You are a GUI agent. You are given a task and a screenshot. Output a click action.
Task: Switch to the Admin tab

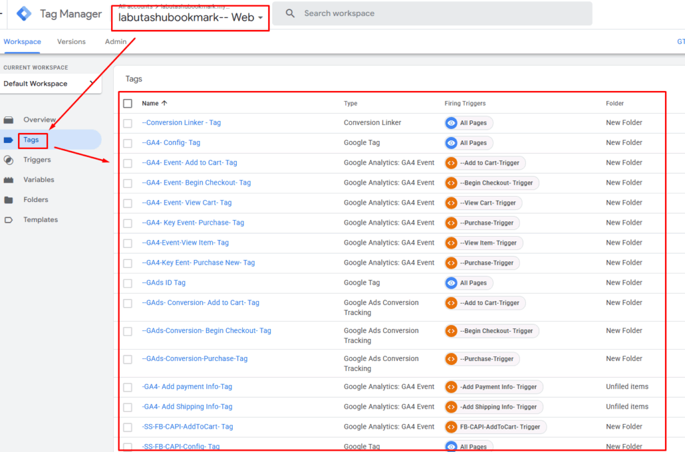pyautogui.click(x=116, y=41)
